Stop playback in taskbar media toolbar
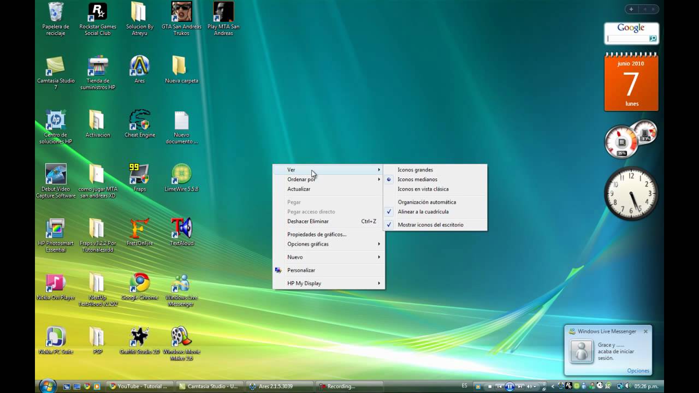 (490, 386)
